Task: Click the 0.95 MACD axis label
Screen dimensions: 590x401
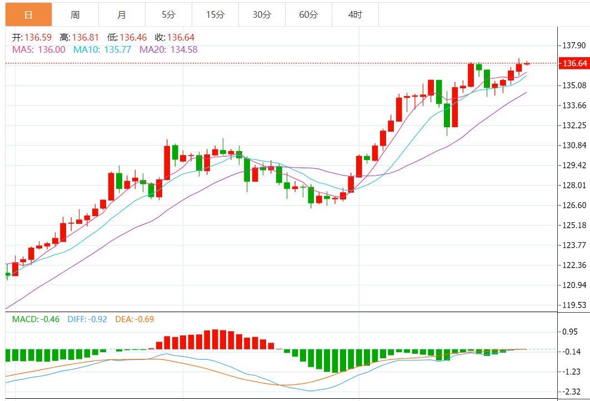Action: tap(570, 332)
